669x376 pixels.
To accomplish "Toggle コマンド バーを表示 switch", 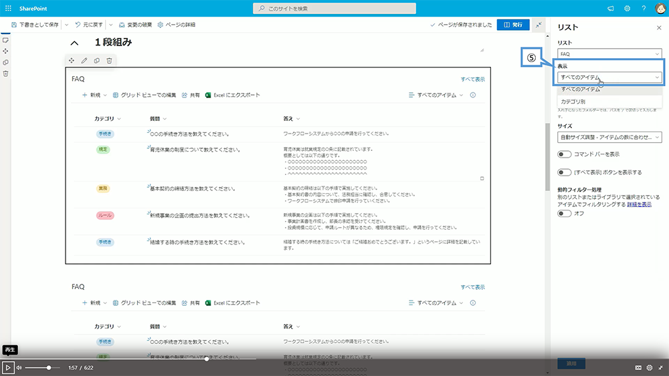I will [x=564, y=154].
